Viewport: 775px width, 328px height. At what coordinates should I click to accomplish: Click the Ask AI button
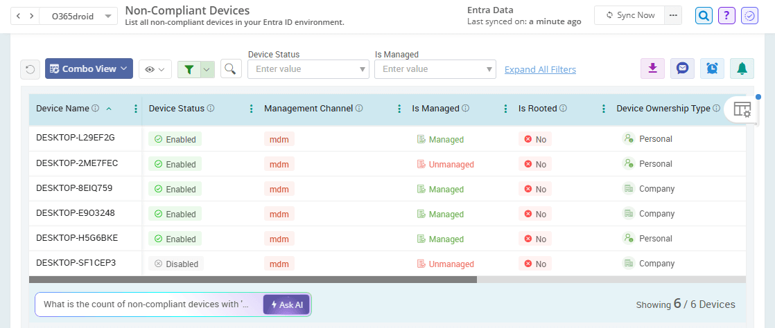coord(286,304)
